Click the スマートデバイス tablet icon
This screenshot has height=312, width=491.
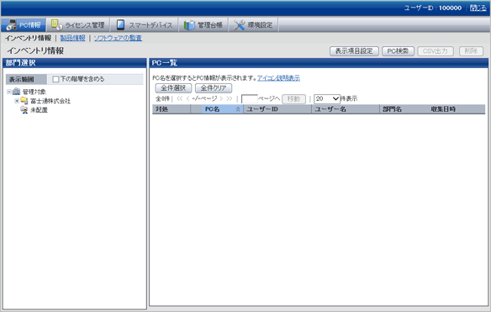(120, 24)
